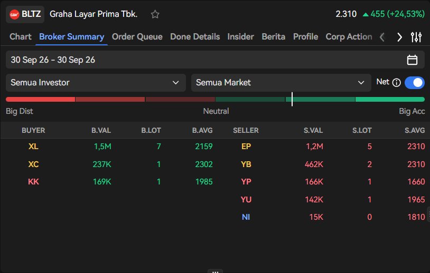Sort by B.LOT column header
The width and height of the screenshot is (430, 273).
click(x=151, y=131)
